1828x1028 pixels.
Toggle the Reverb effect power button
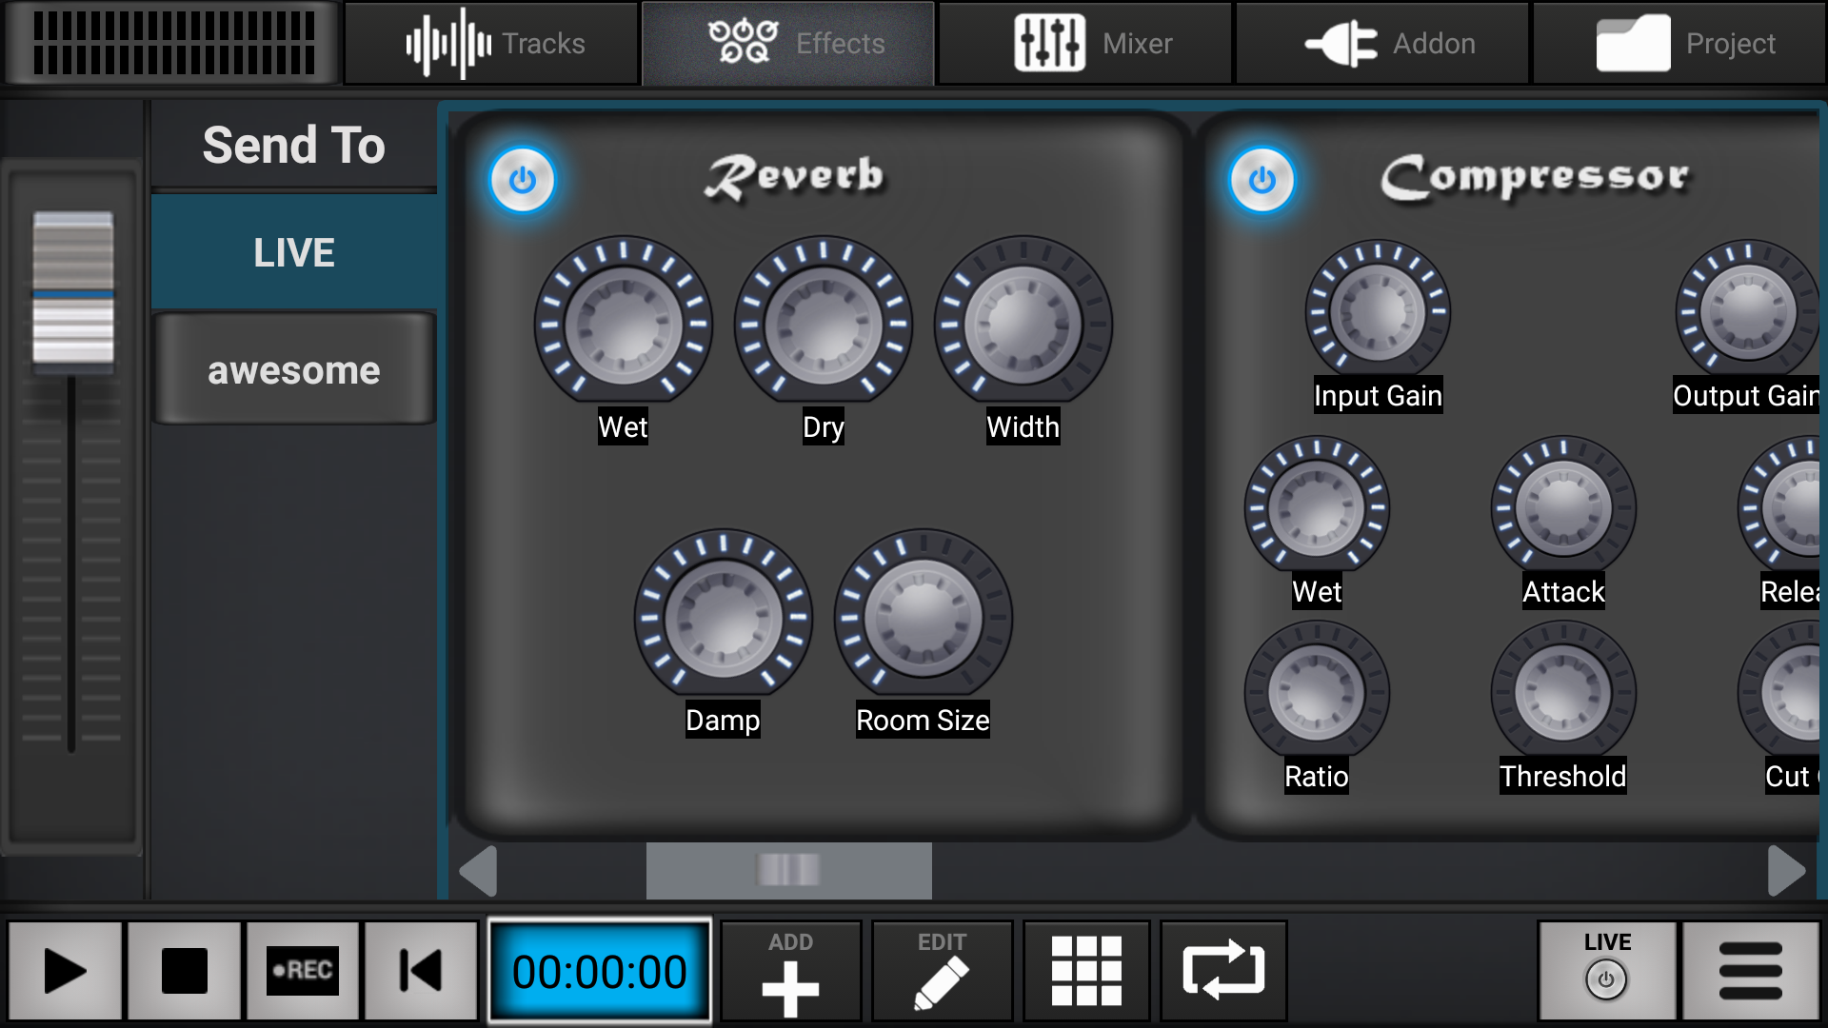coord(523,180)
